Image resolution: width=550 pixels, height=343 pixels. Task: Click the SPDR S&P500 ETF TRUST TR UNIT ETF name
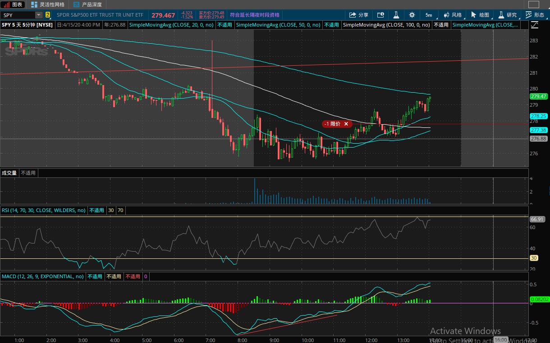tap(100, 15)
